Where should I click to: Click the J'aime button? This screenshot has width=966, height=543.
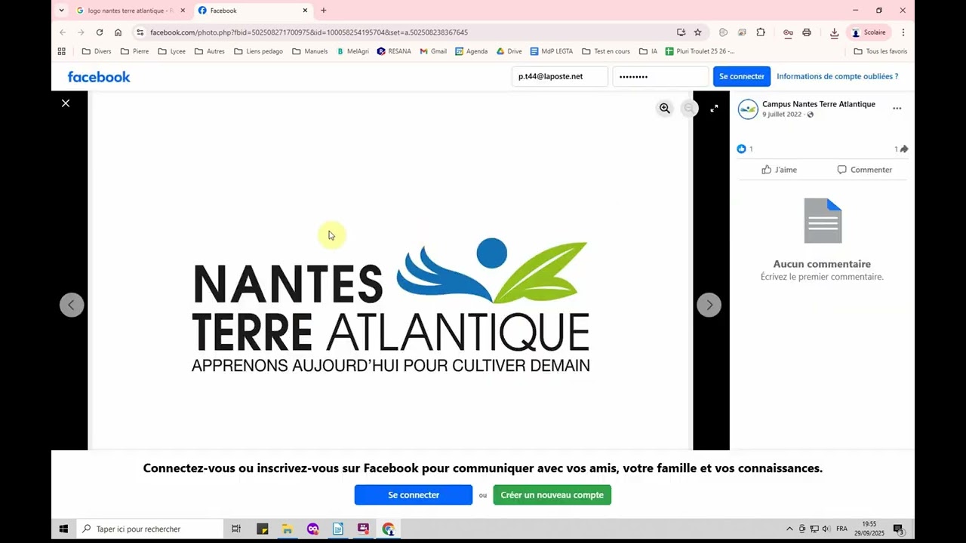pos(780,170)
